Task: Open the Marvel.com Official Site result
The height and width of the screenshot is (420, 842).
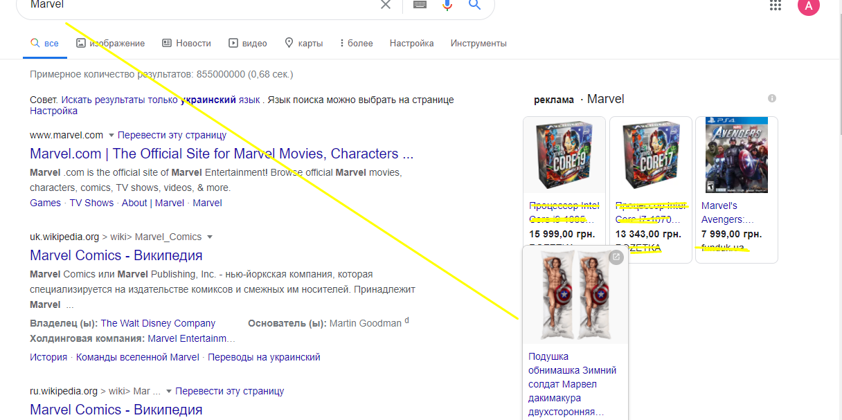Action: 222,154
